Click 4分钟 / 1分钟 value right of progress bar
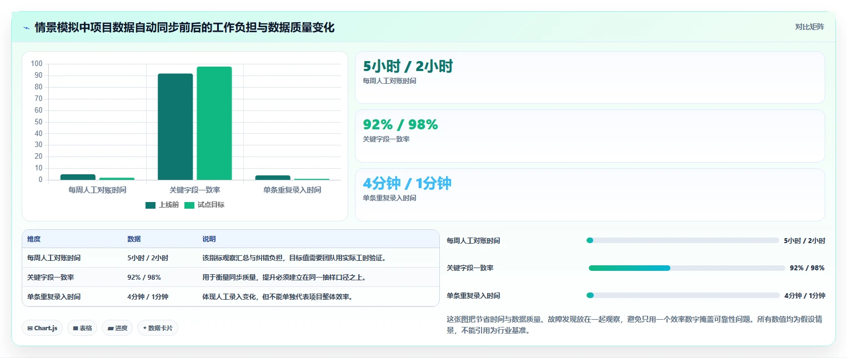Viewport: 847px width, 358px height. (x=805, y=296)
